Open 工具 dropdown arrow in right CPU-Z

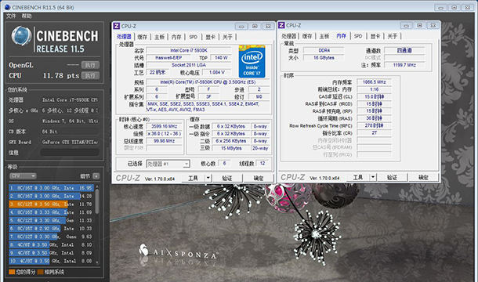373,177
